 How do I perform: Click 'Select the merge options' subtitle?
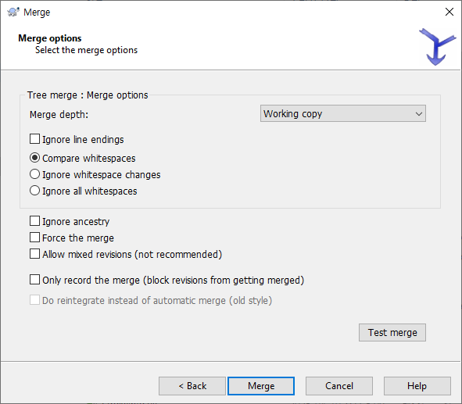point(86,50)
